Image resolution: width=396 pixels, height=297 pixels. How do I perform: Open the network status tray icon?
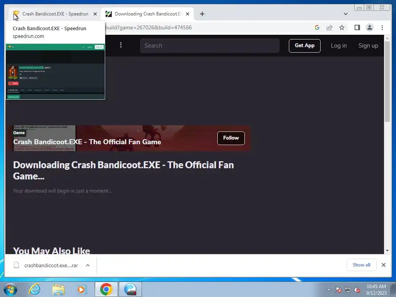[x=348, y=290]
